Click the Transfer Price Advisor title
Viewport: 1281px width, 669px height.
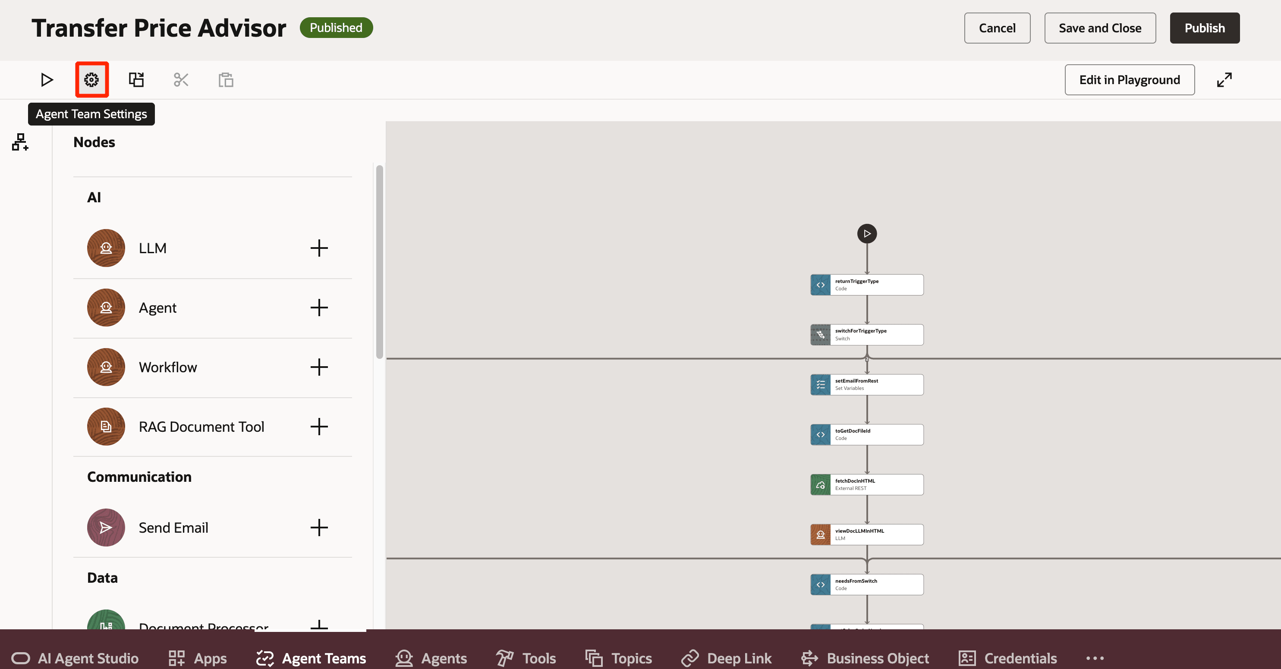(159, 28)
